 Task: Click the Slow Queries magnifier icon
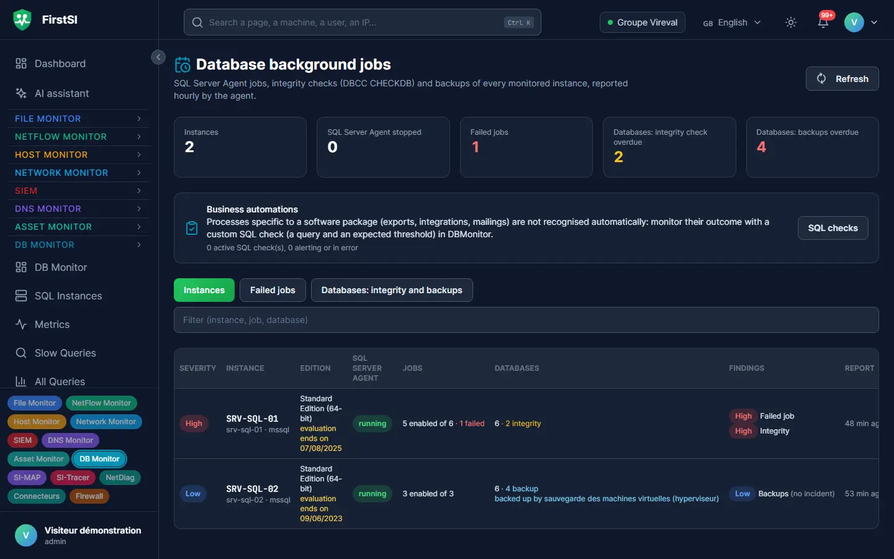point(21,353)
